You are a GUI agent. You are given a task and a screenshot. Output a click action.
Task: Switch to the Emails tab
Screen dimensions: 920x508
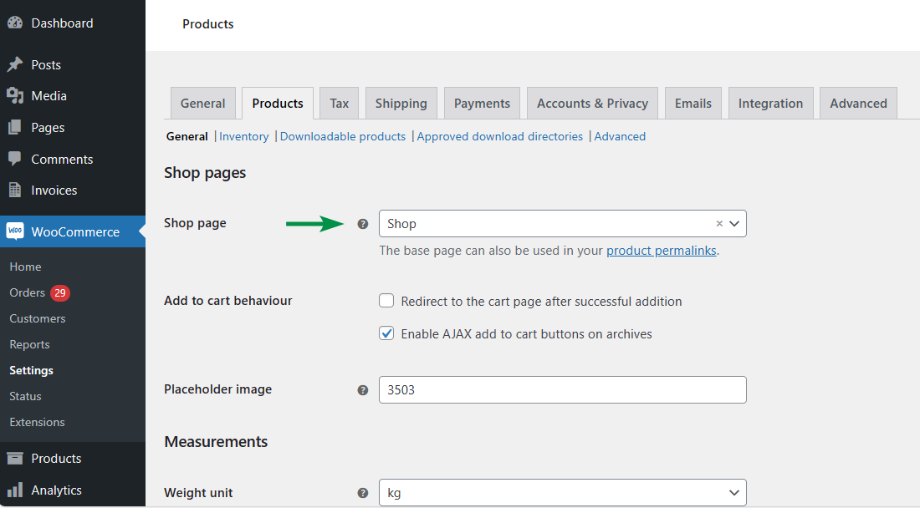pyautogui.click(x=693, y=103)
